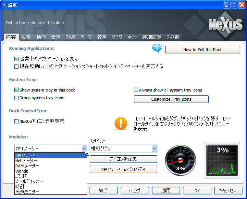
Task: Open the 表示 tab
Action: [56, 37]
